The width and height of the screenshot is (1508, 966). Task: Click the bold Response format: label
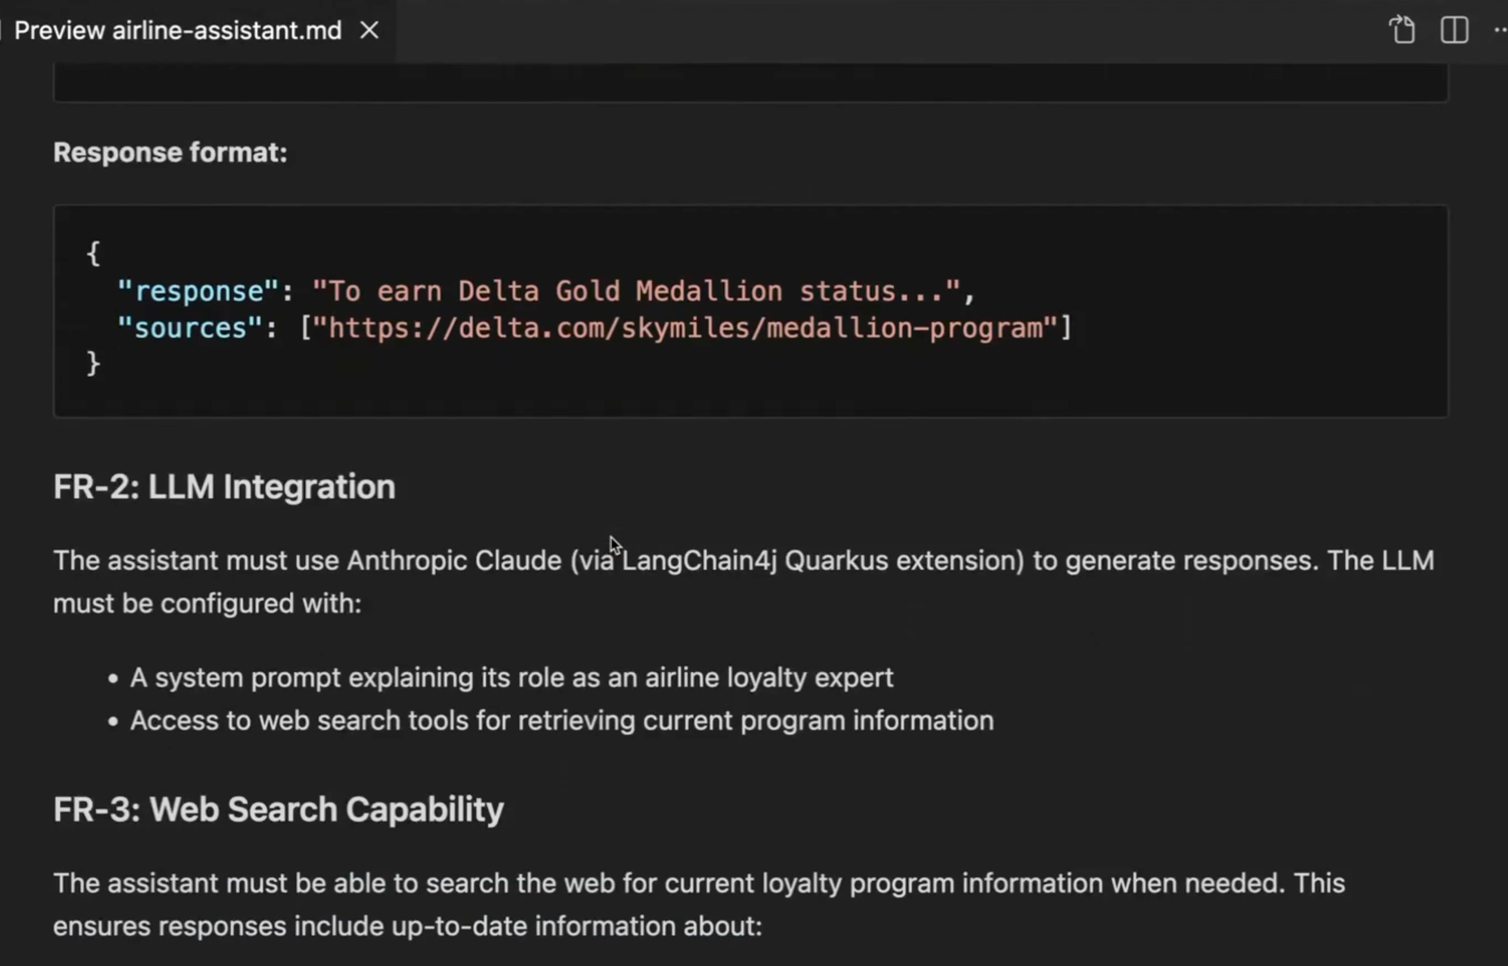pos(170,152)
